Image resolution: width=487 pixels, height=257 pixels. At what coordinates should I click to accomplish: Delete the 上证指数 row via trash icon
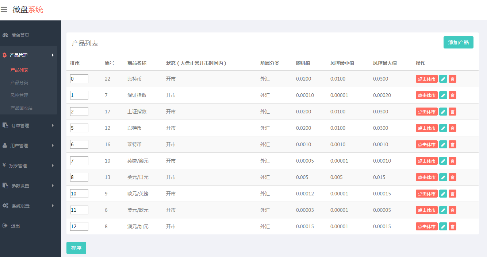coord(452,112)
